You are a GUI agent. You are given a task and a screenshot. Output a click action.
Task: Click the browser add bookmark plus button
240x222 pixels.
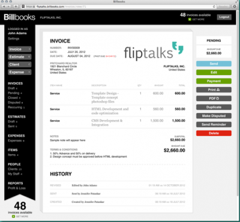coord(16,7)
